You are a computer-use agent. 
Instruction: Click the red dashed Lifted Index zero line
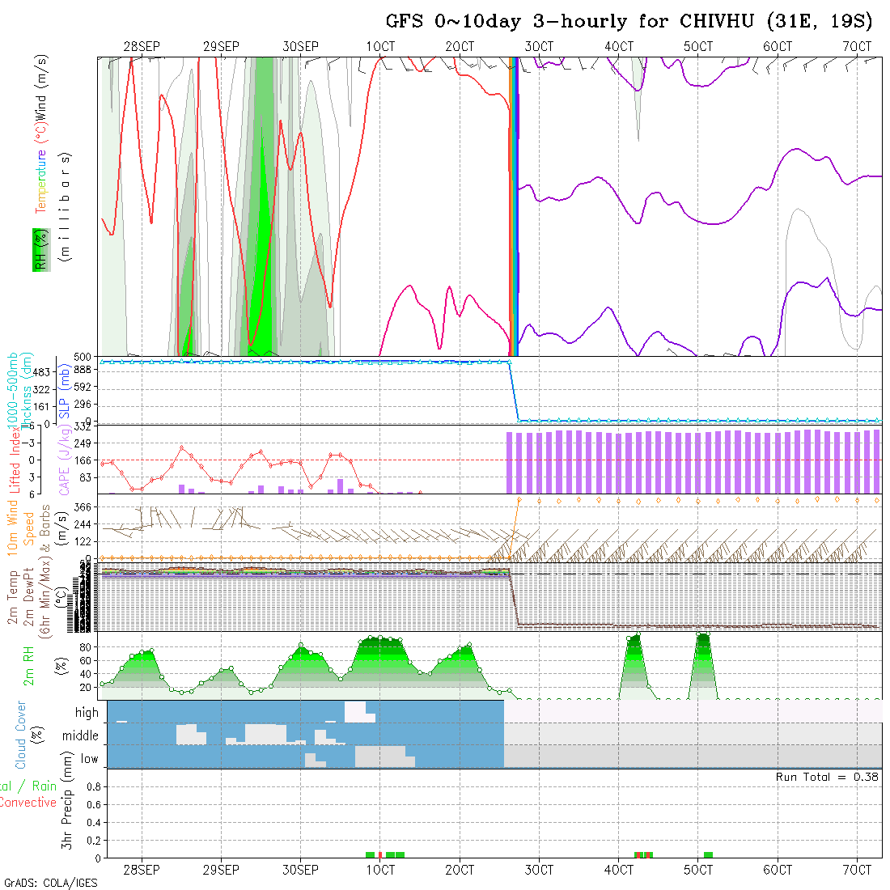(243, 460)
